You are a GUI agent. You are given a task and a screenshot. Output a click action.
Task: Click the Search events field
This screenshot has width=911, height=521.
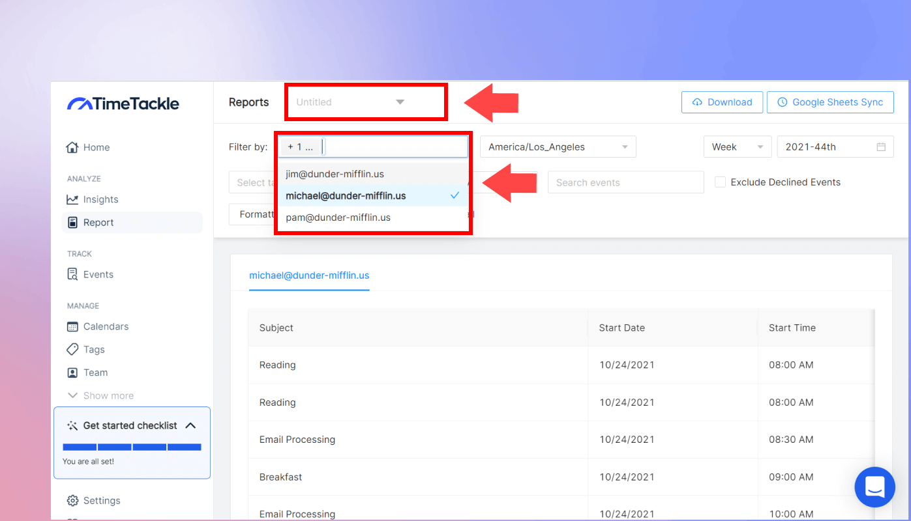pos(626,182)
